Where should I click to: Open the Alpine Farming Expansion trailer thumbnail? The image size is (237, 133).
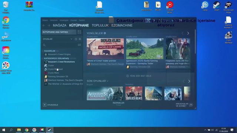pos(145,49)
